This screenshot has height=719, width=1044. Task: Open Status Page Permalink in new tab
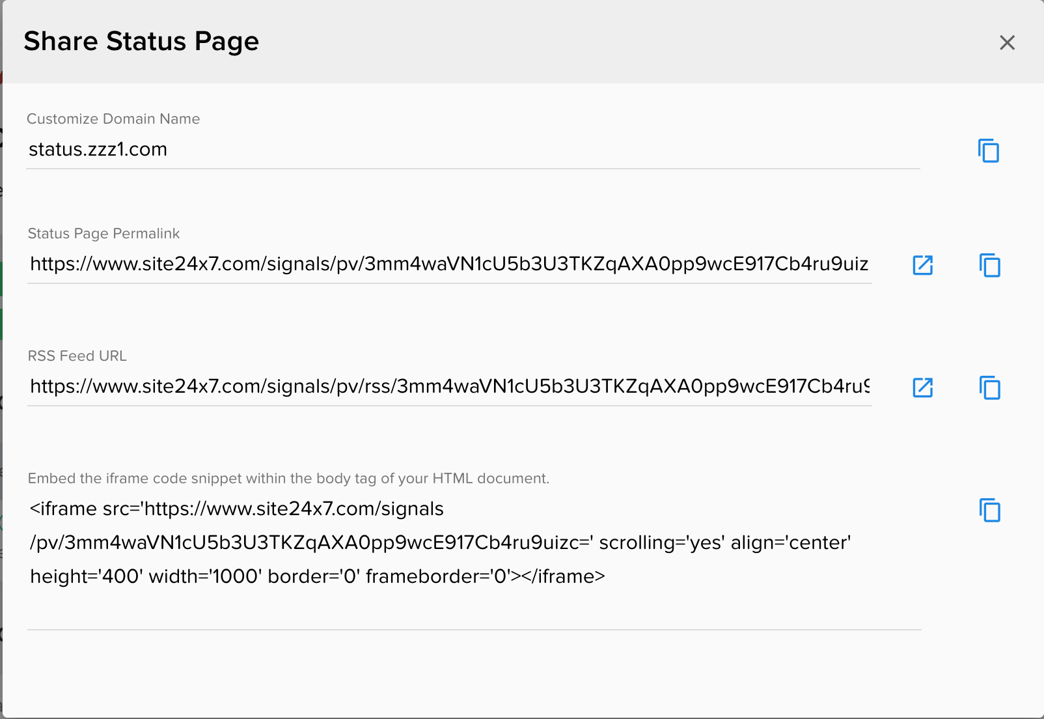click(923, 265)
